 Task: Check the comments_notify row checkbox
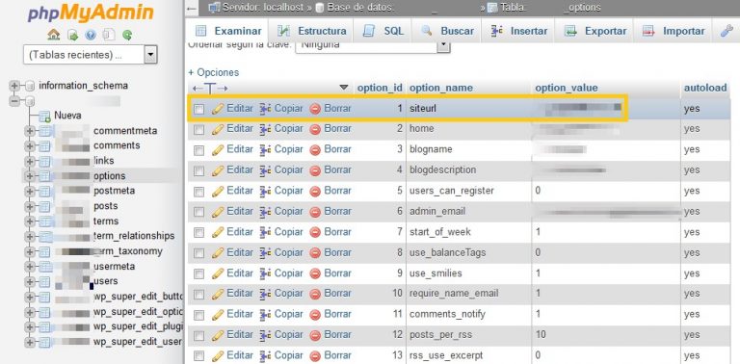(199, 315)
